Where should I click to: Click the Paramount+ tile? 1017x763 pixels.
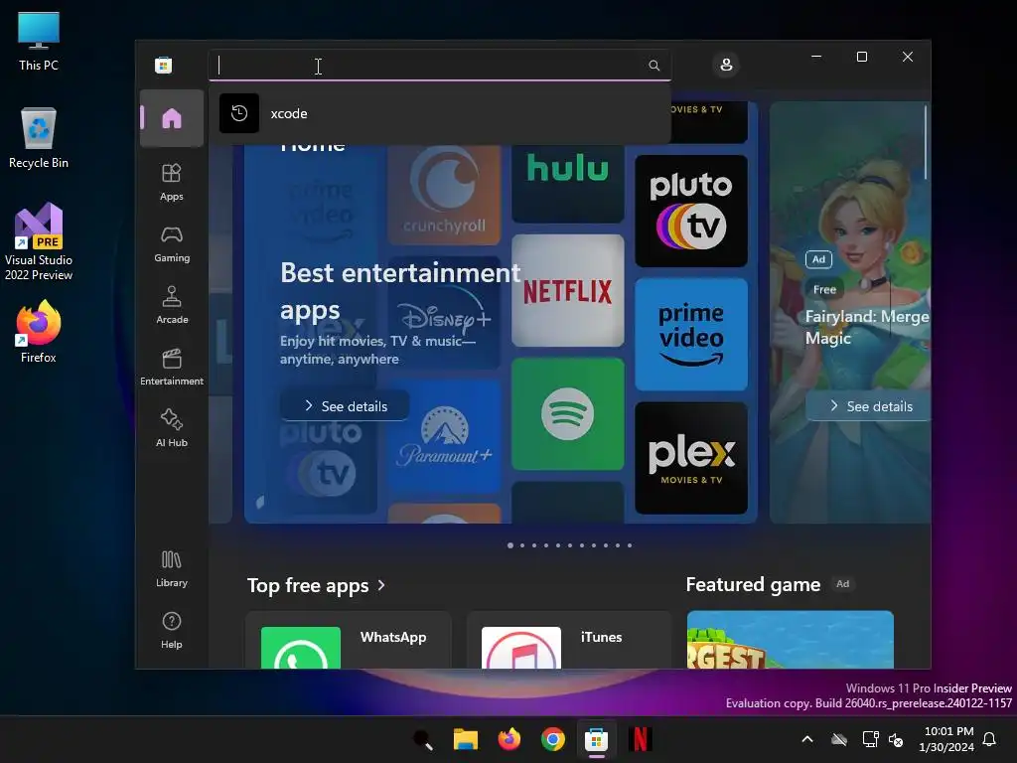444,436
